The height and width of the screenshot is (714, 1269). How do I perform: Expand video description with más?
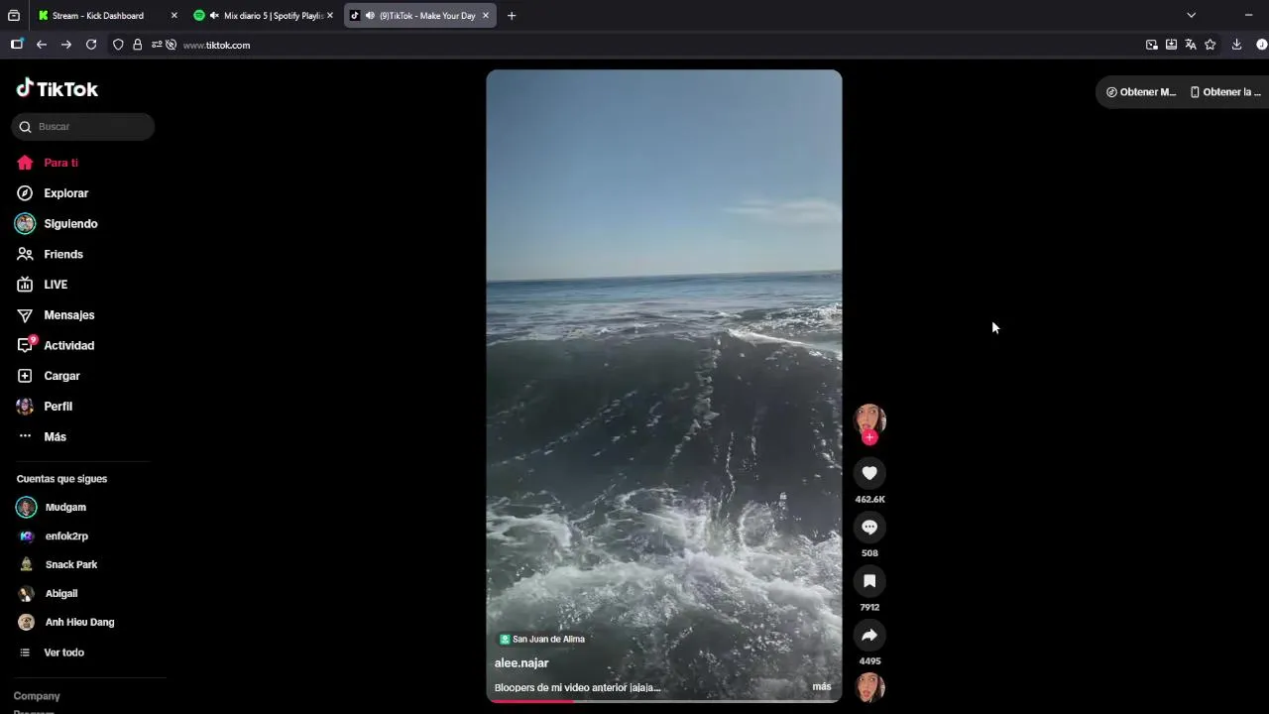[x=822, y=686]
